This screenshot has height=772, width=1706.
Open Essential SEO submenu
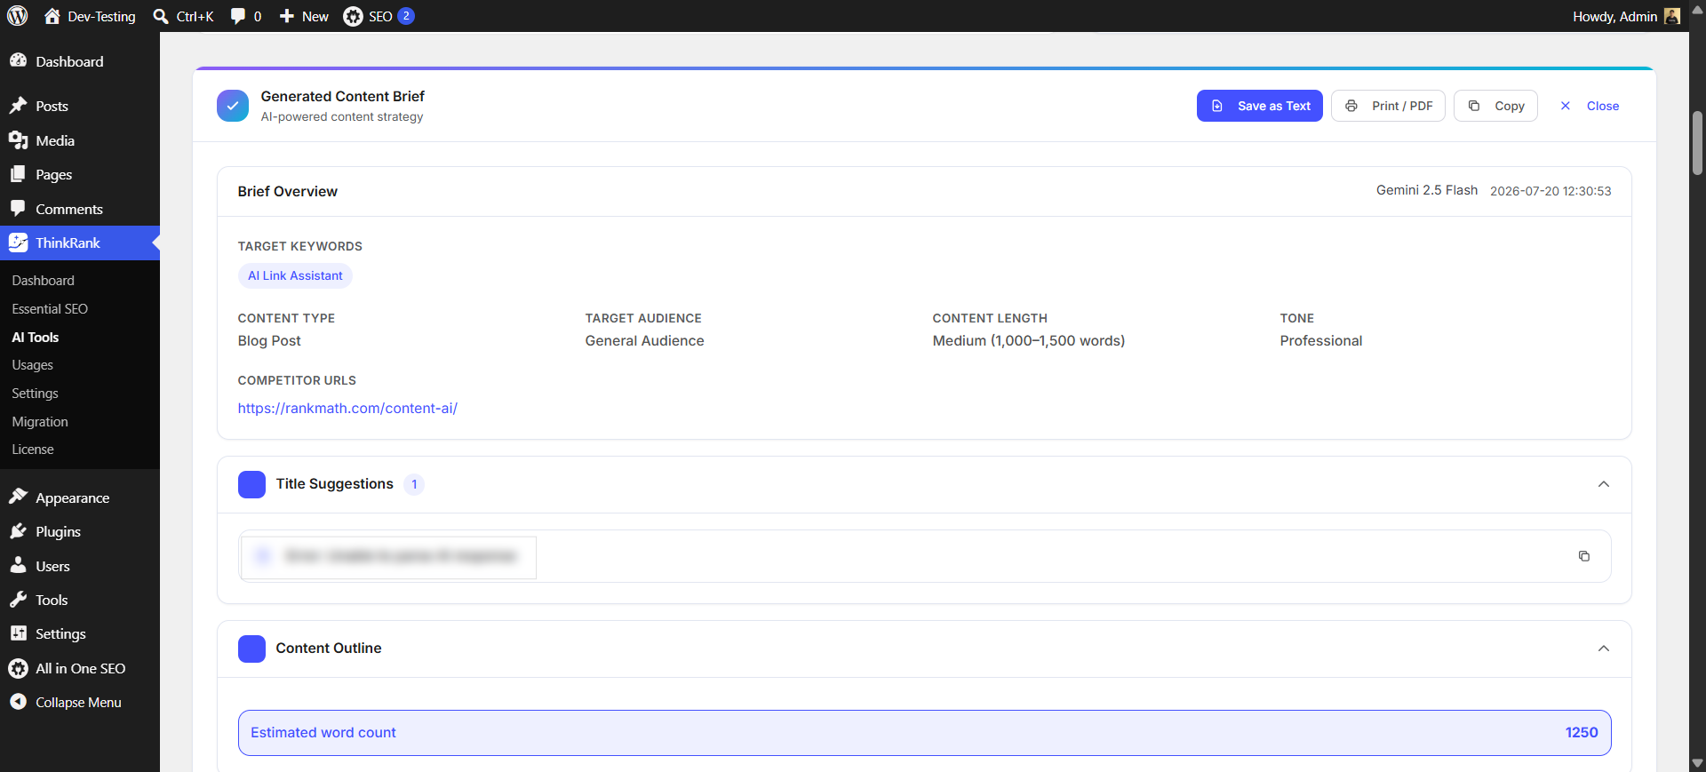point(50,308)
